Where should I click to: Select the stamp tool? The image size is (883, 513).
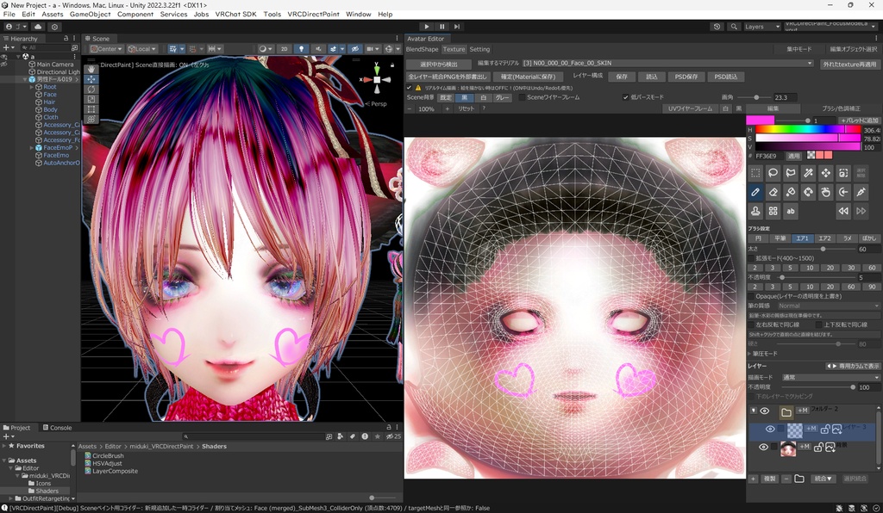pos(755,211)
